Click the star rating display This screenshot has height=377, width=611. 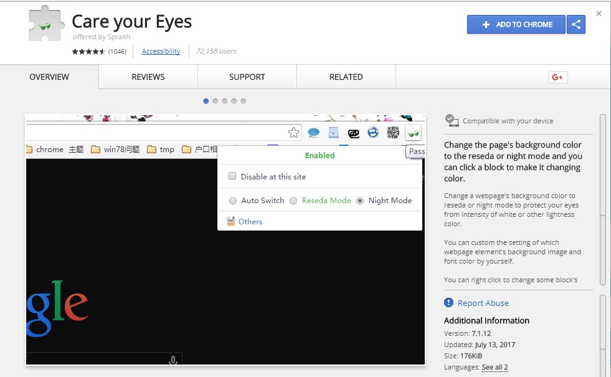88,52
